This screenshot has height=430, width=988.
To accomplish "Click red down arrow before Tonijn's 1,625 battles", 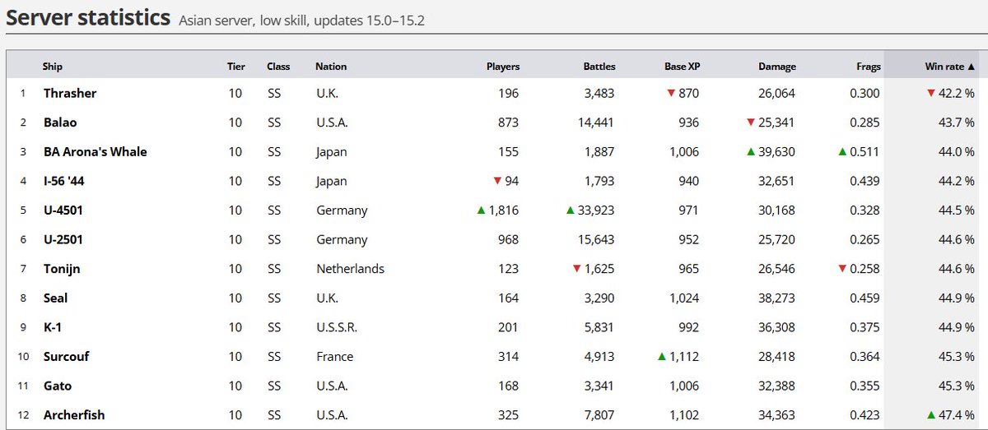I will [579, 269].
